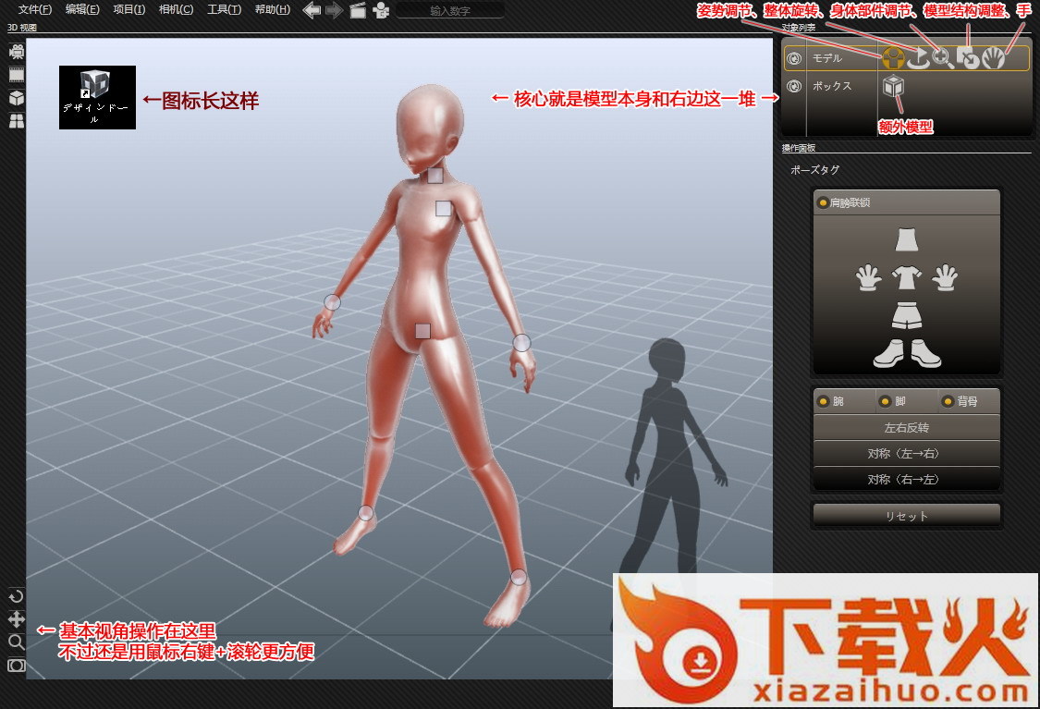Select the モデル row in object list

click(906, 58)
